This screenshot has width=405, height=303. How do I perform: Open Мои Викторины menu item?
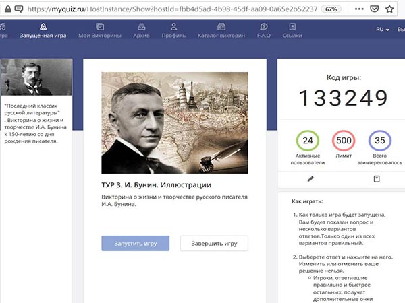pyautogui.click(x=100, y=35)
